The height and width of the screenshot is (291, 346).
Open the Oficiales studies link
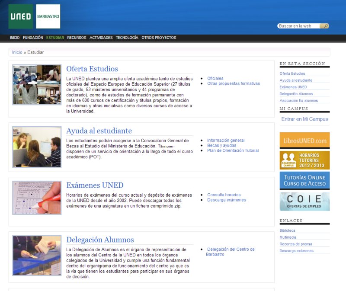click(x=215, y=79)
